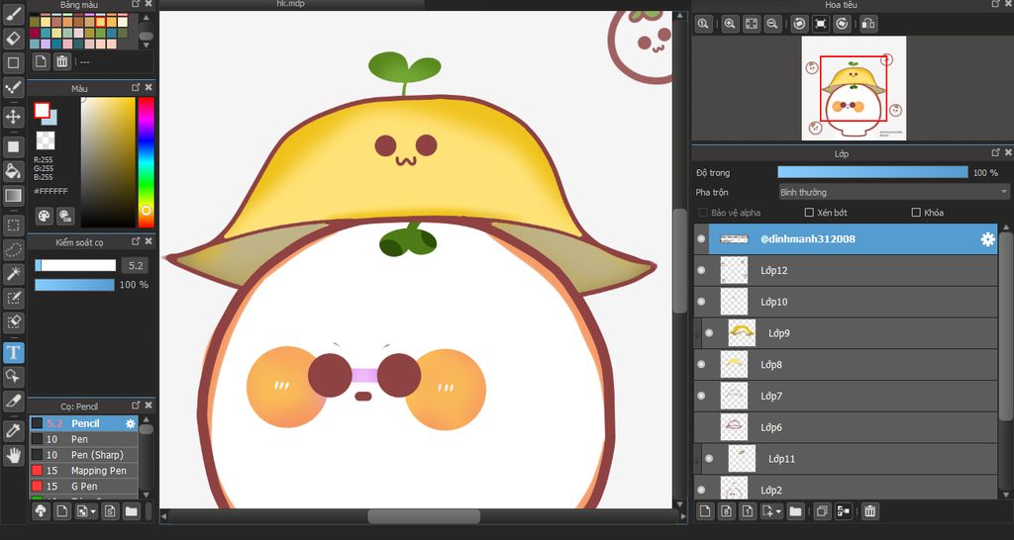Select the Pen brush
Viewport: 1014px width, 540px height.
pyautogui.click(x=83, y=439)
